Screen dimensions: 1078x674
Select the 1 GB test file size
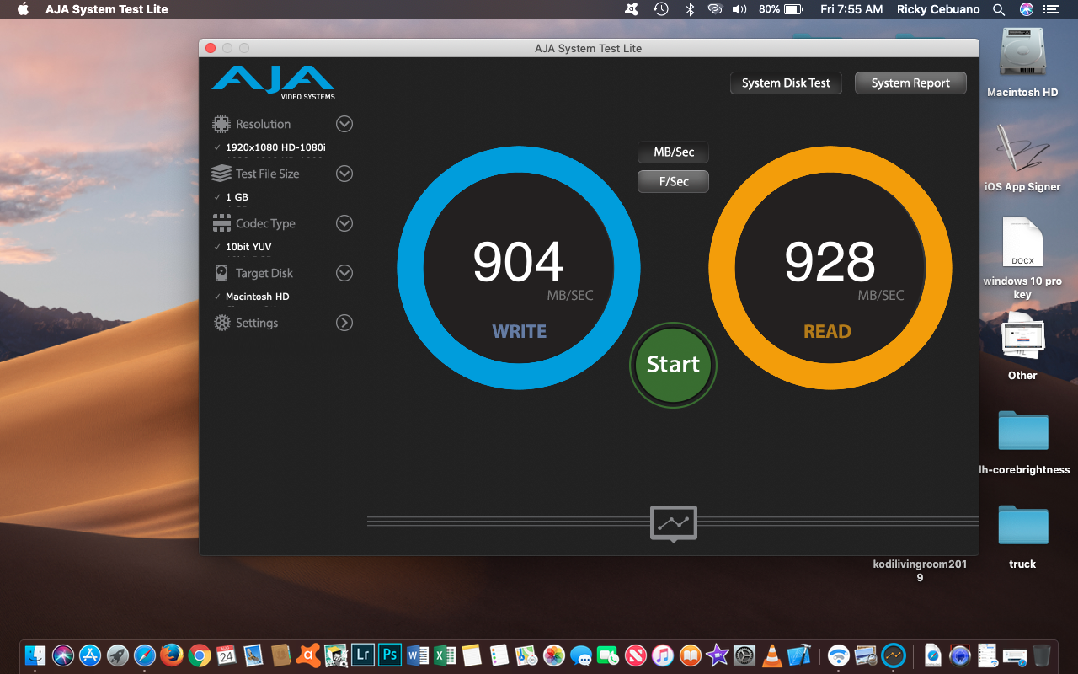(x=237, y=197)
